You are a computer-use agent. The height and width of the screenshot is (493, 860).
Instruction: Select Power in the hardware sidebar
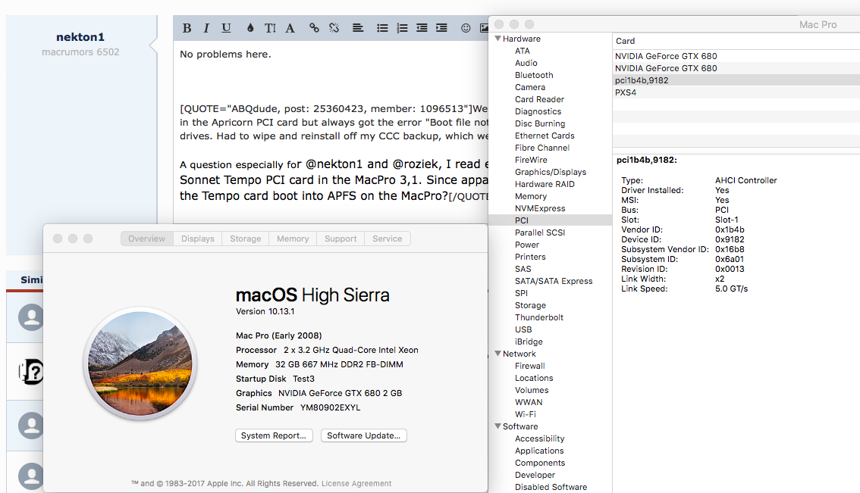pos(526,245)
